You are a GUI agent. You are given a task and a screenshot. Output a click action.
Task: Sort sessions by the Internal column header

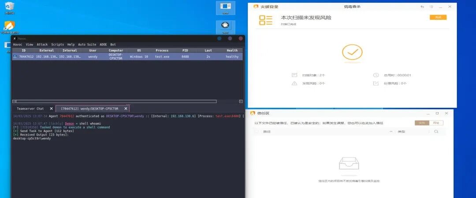coord(70,50)
